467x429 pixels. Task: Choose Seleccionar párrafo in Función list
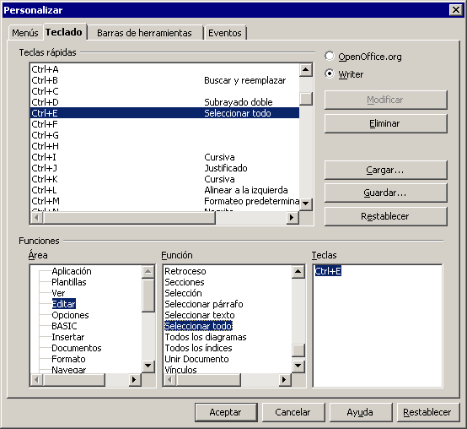coord(204,304)
